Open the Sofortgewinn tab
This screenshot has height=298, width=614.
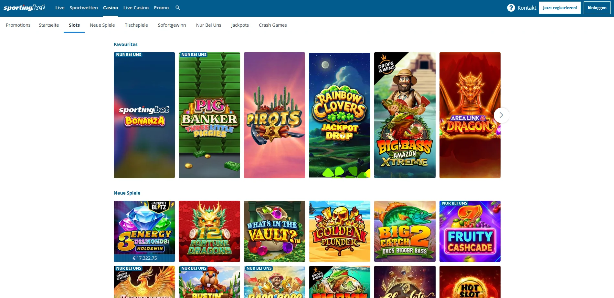pyautogui.click(x=172, y=25)
